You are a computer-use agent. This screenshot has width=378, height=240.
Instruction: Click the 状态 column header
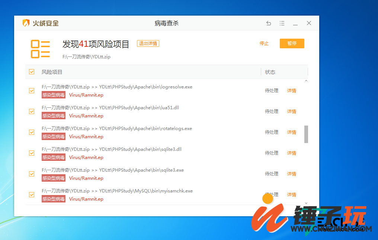pyautogui.click(x=270, y=72)
